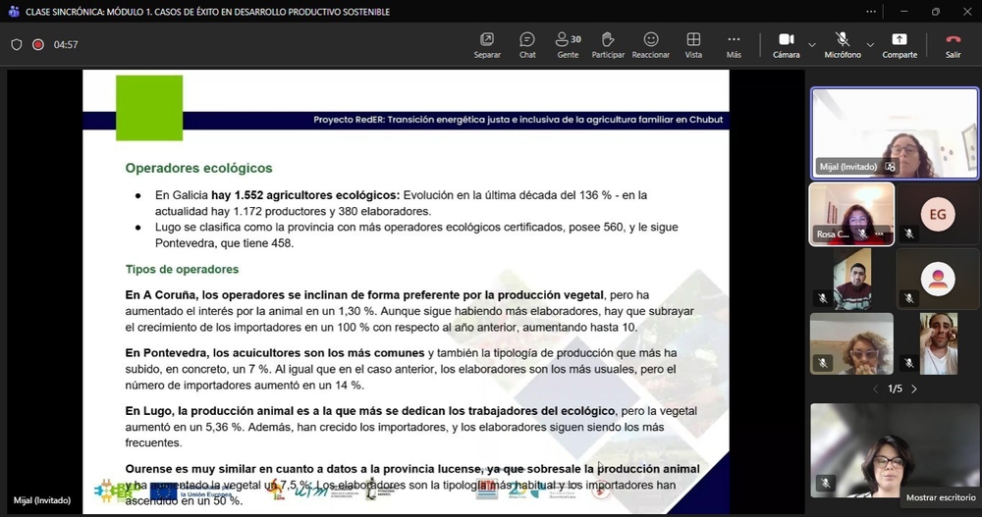
Task: Open the Chat panel
Action: point(527,44)
